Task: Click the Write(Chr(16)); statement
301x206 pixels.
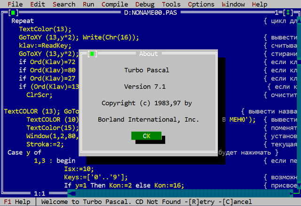Action: click(111, 37)
